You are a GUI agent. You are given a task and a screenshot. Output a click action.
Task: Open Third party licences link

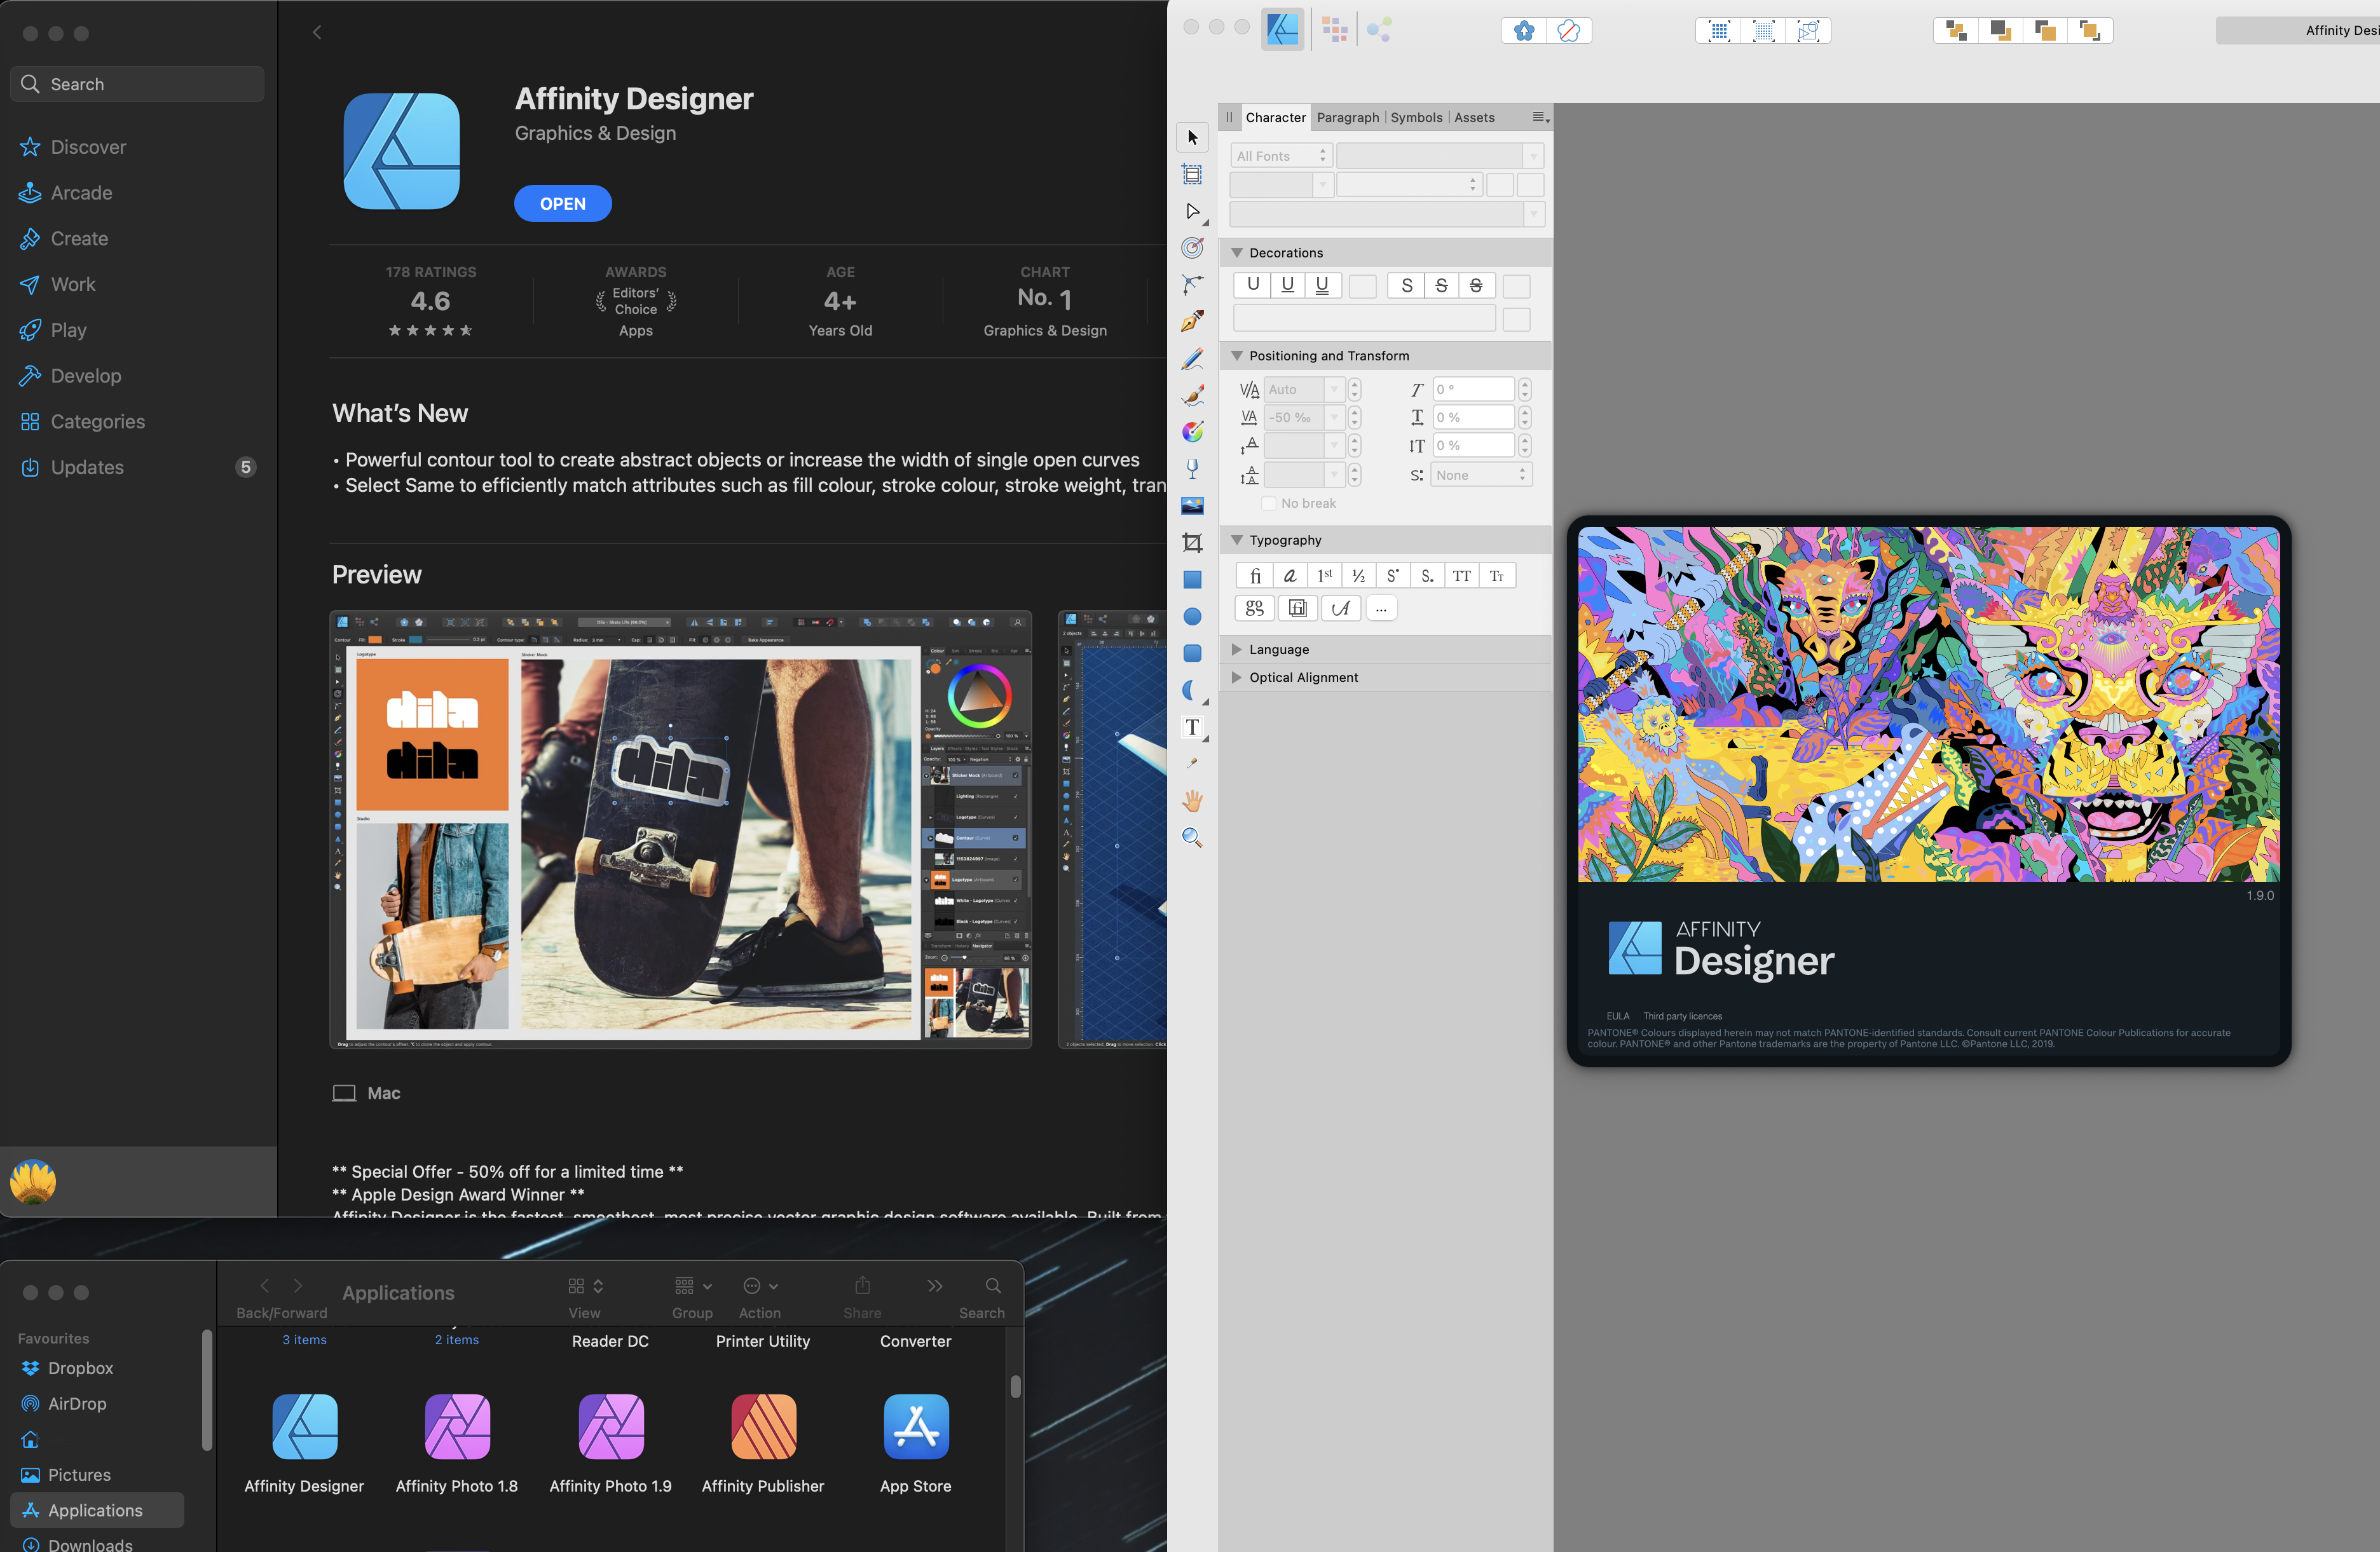coord(1682,1016)
